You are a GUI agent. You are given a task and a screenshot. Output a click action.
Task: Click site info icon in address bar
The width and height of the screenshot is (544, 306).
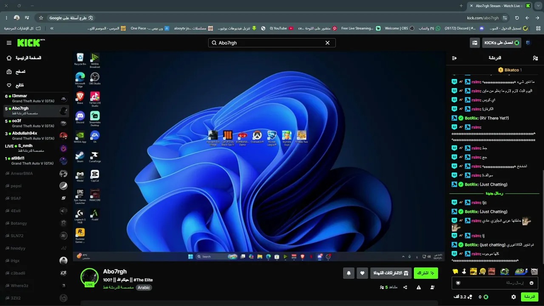click(x=505, y=18)
